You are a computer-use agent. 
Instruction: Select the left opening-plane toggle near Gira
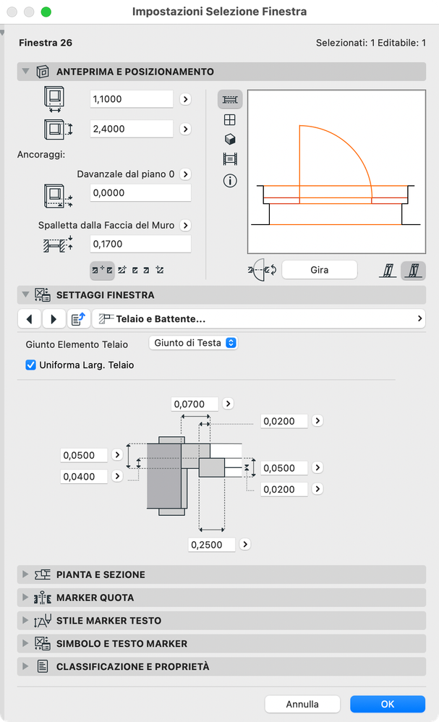[x=388, y=271]
